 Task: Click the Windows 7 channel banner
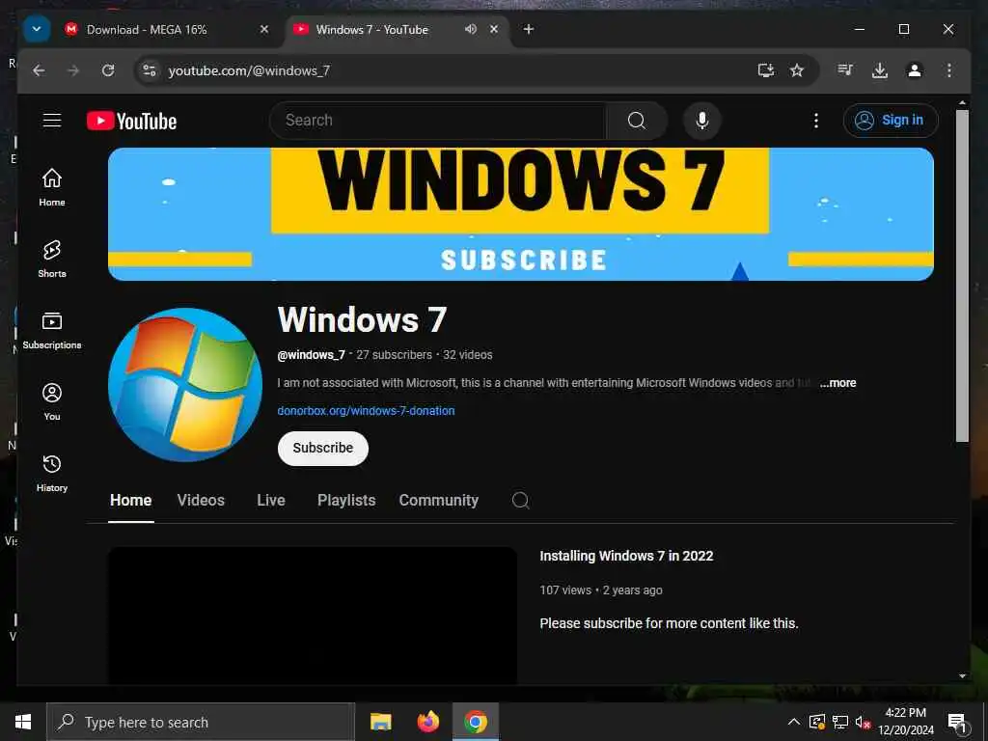520,214
